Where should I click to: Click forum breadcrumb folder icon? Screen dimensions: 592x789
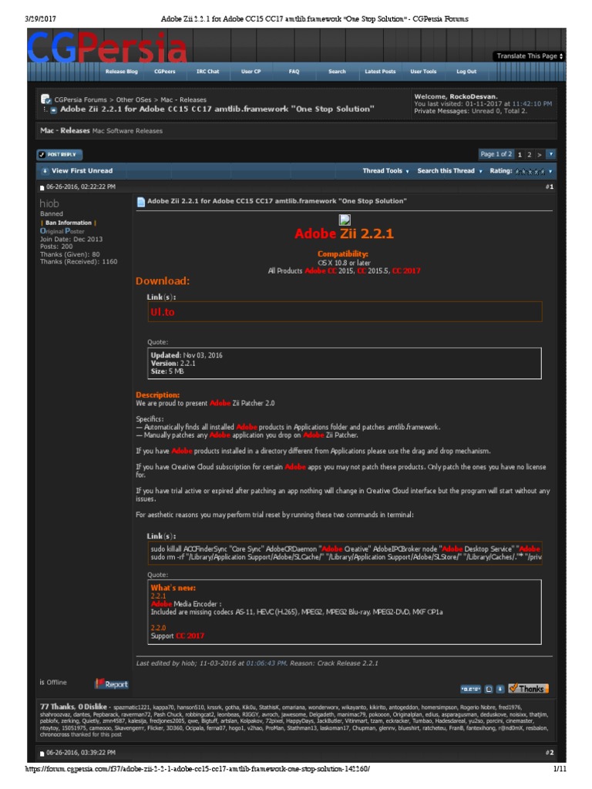click(x=45, y=99)
